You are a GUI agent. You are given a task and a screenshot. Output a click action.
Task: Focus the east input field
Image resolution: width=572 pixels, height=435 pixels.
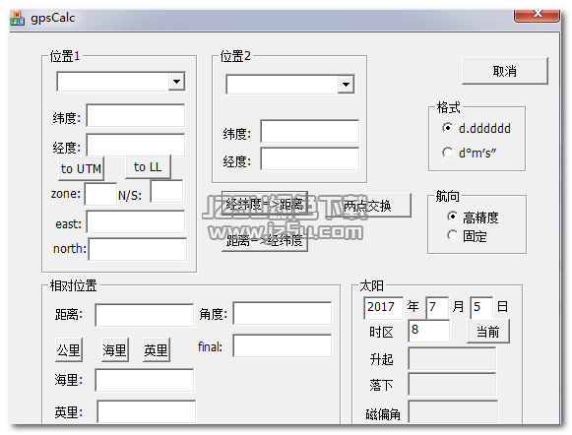[x=135, y=221]
